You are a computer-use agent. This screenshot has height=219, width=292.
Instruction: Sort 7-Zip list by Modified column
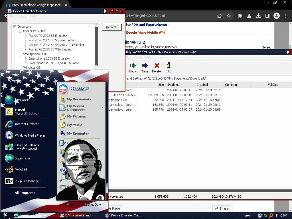click(179, 85)
